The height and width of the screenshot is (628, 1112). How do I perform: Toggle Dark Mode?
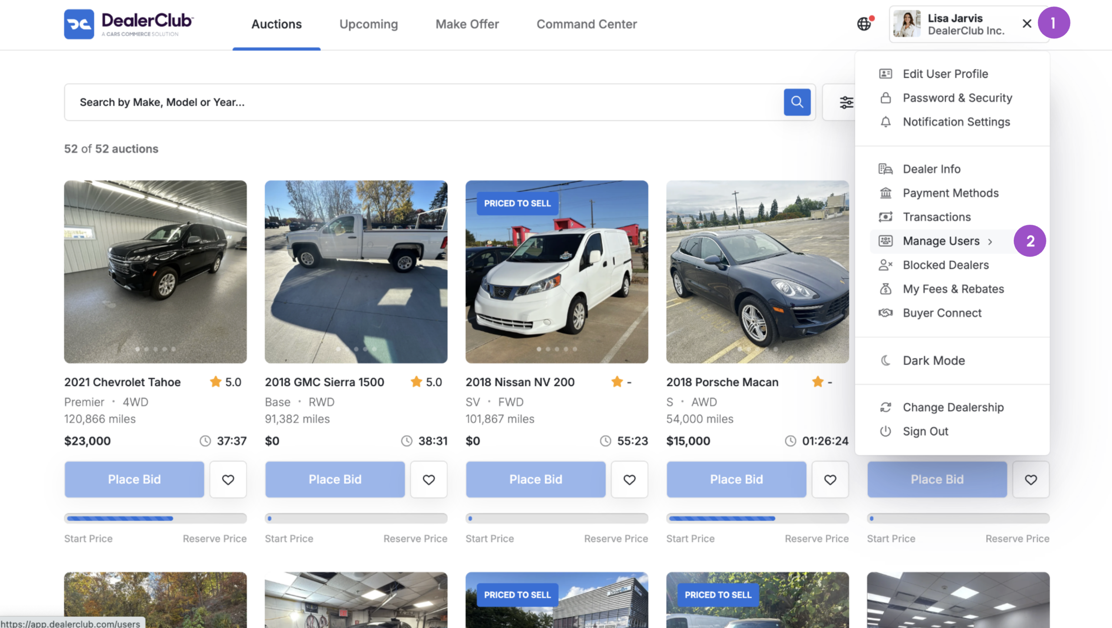pyautogui.click(x=934, y=360)
